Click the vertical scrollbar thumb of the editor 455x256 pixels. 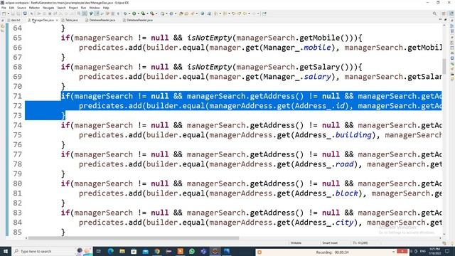(444, 66)
